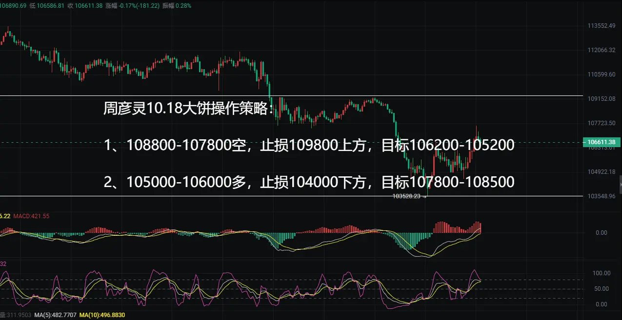The width and height of the screenshot is (622, 320).
Task: Click the 110599.60 price axis label
Action: pyautogui.click(x=602, y=75)
